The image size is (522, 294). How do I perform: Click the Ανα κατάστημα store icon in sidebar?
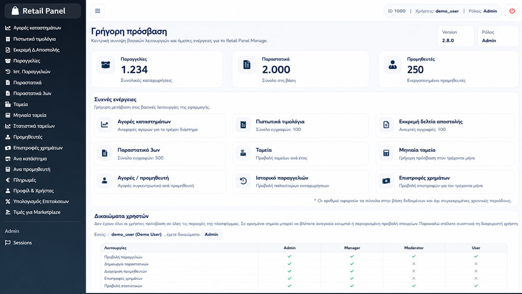[8, 159]
